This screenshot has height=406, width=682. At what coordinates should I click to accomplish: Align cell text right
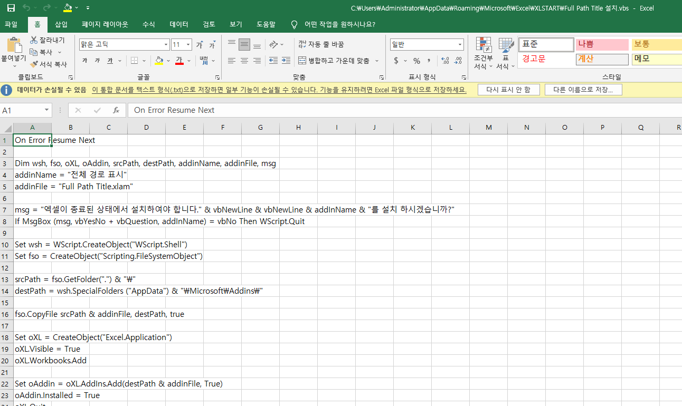click(x=257, y=61)
